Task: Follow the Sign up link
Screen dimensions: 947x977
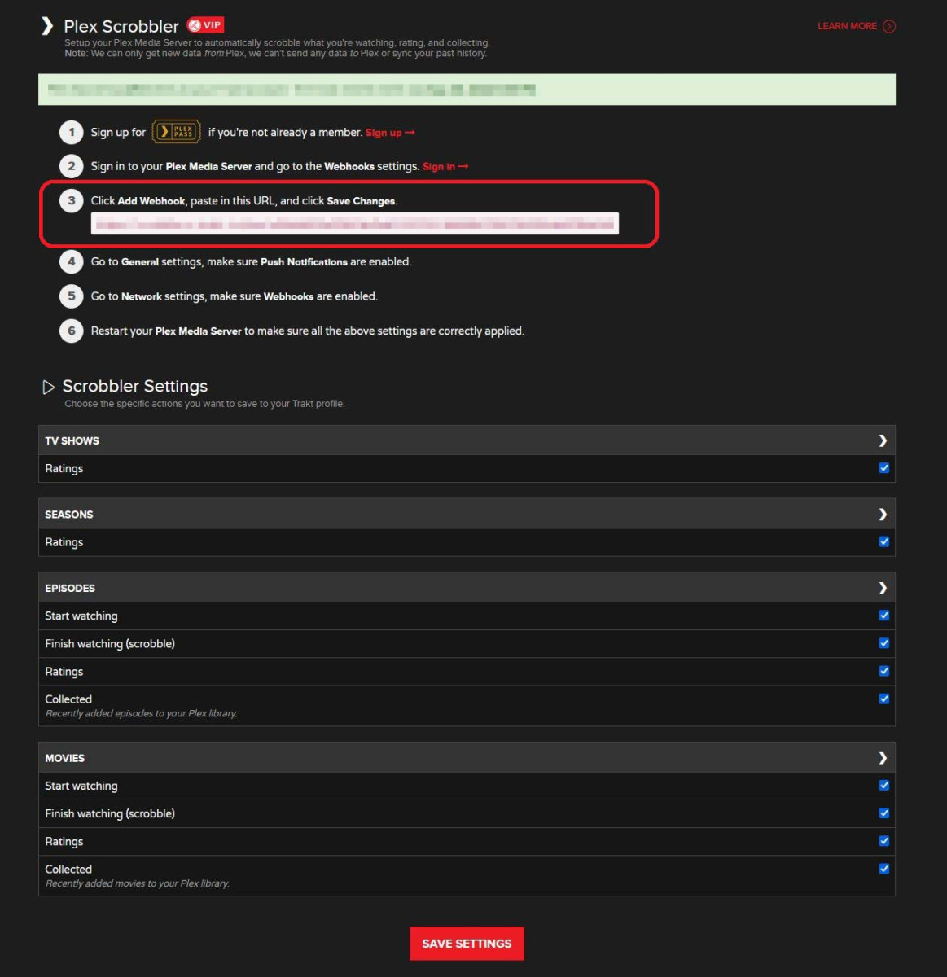Action: click(389, 133)
